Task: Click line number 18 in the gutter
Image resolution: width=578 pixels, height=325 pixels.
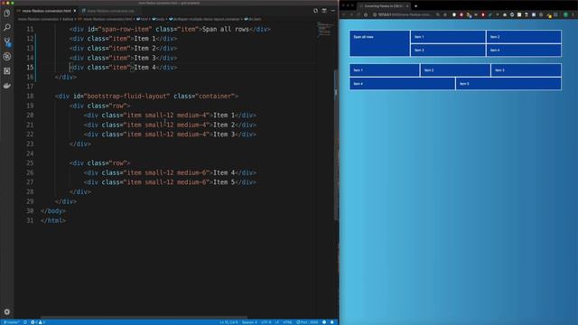Action: tap(30, 97)
